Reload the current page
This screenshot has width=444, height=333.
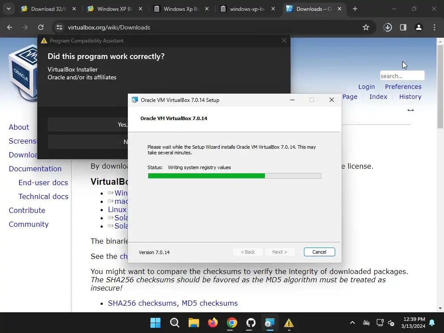click(x=41, y=27)
